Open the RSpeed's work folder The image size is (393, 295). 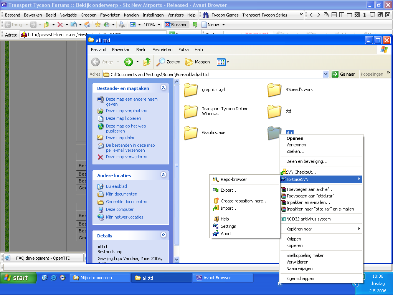pos(274,90)
